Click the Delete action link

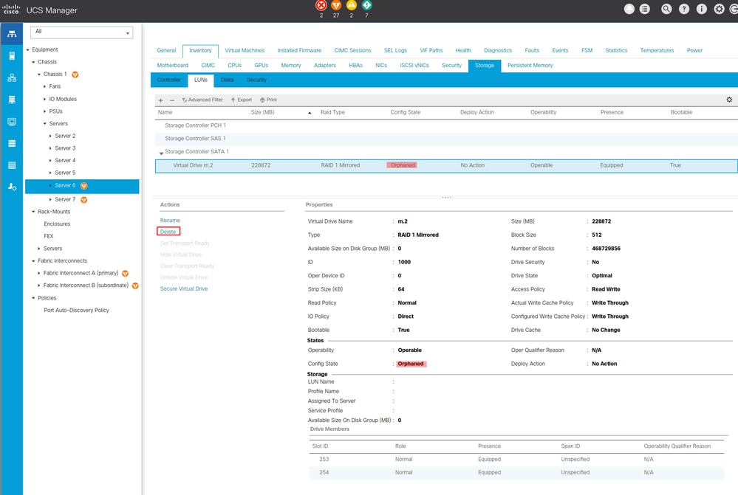coord(168,232)
